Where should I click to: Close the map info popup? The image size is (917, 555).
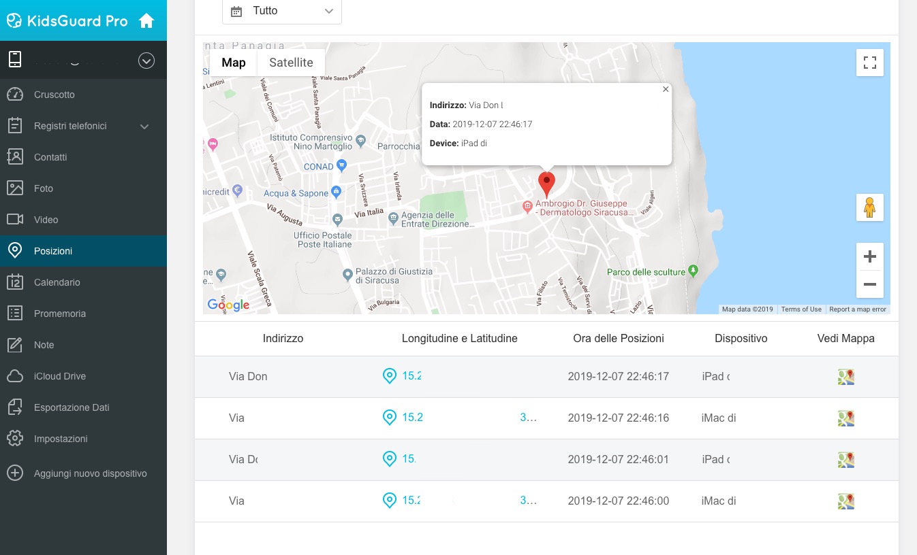pyautogui.click(x=666, y=89)
